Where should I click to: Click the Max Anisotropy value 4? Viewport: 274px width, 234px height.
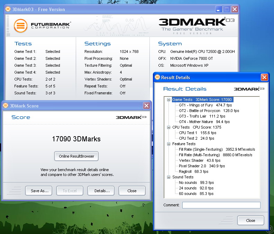pyautogui.click(x=121, y=72)
